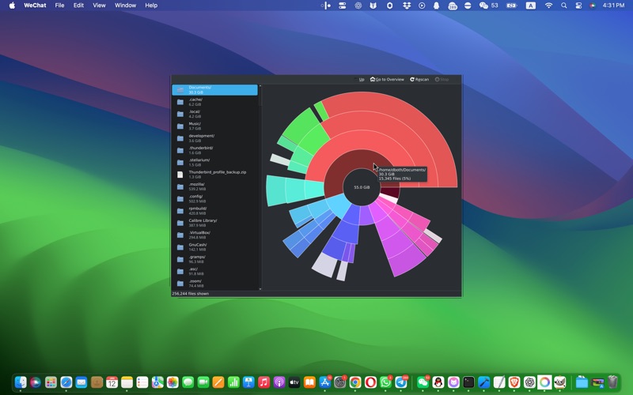Click Thunderbird_profile_backup.zip file icon
This screenshot has width=633, height=395.
pos(180,175)
